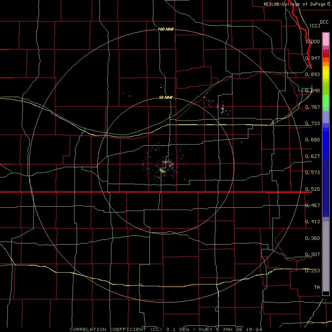Click the 0.840 color scale value

[312, 91]
